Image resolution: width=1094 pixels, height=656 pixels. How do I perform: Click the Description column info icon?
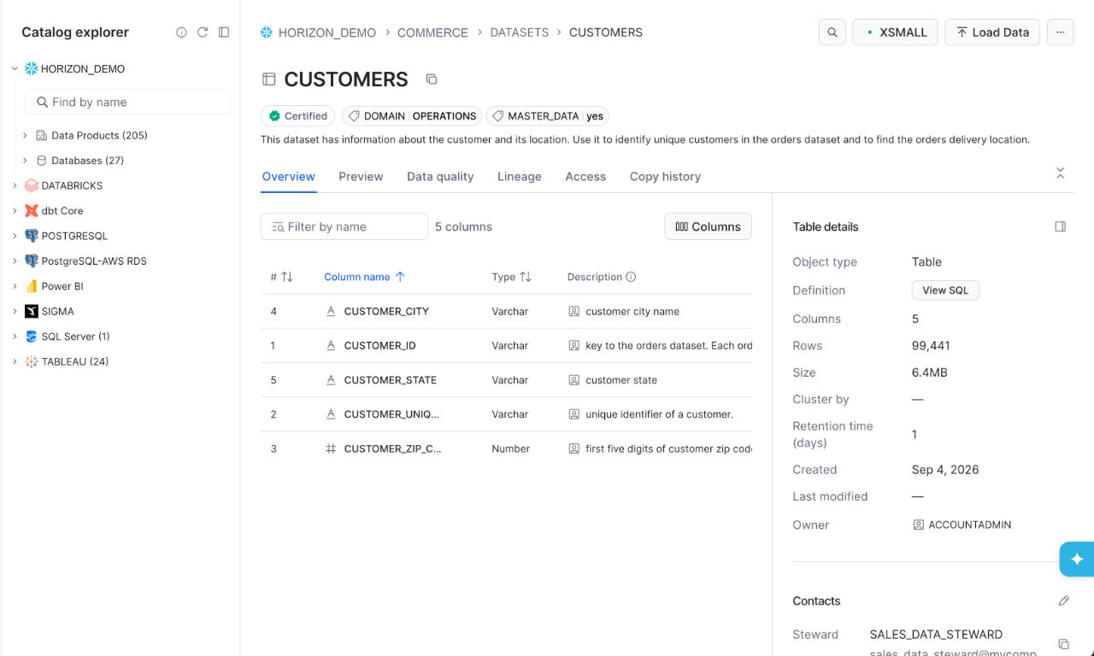tap(631, 277)
